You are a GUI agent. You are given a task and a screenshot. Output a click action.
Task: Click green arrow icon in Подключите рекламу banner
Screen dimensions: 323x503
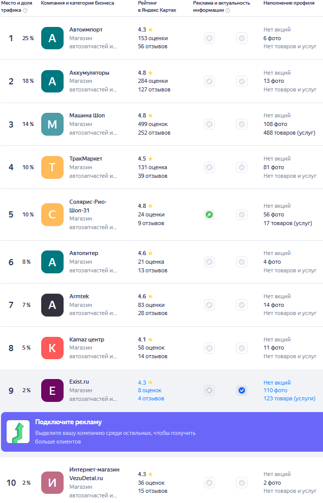pyautogui.click(x=18, y=432)
